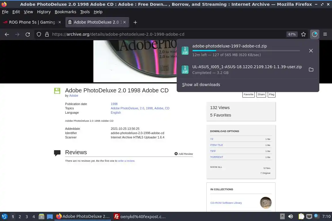Bookmark this page with star icon
332x221 pixels.
303,34
